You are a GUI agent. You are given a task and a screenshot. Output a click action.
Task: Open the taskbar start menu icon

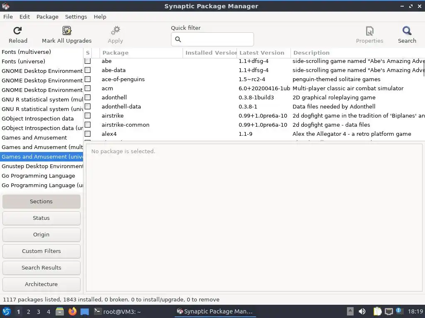click(6, 311)
